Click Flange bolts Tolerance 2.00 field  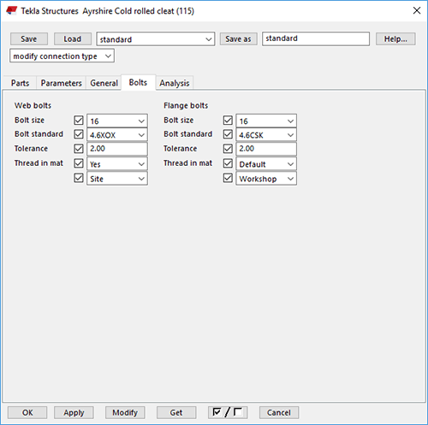pos(266,149)
